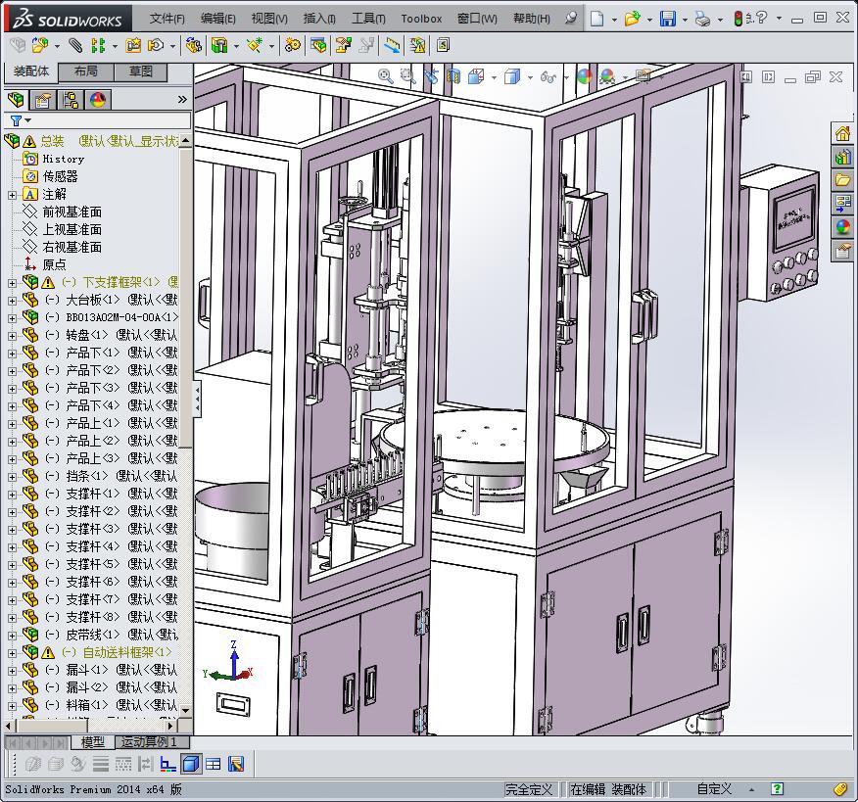Click the 自定义 status bar unit button

pyautogui.click(x=714, y=789)
